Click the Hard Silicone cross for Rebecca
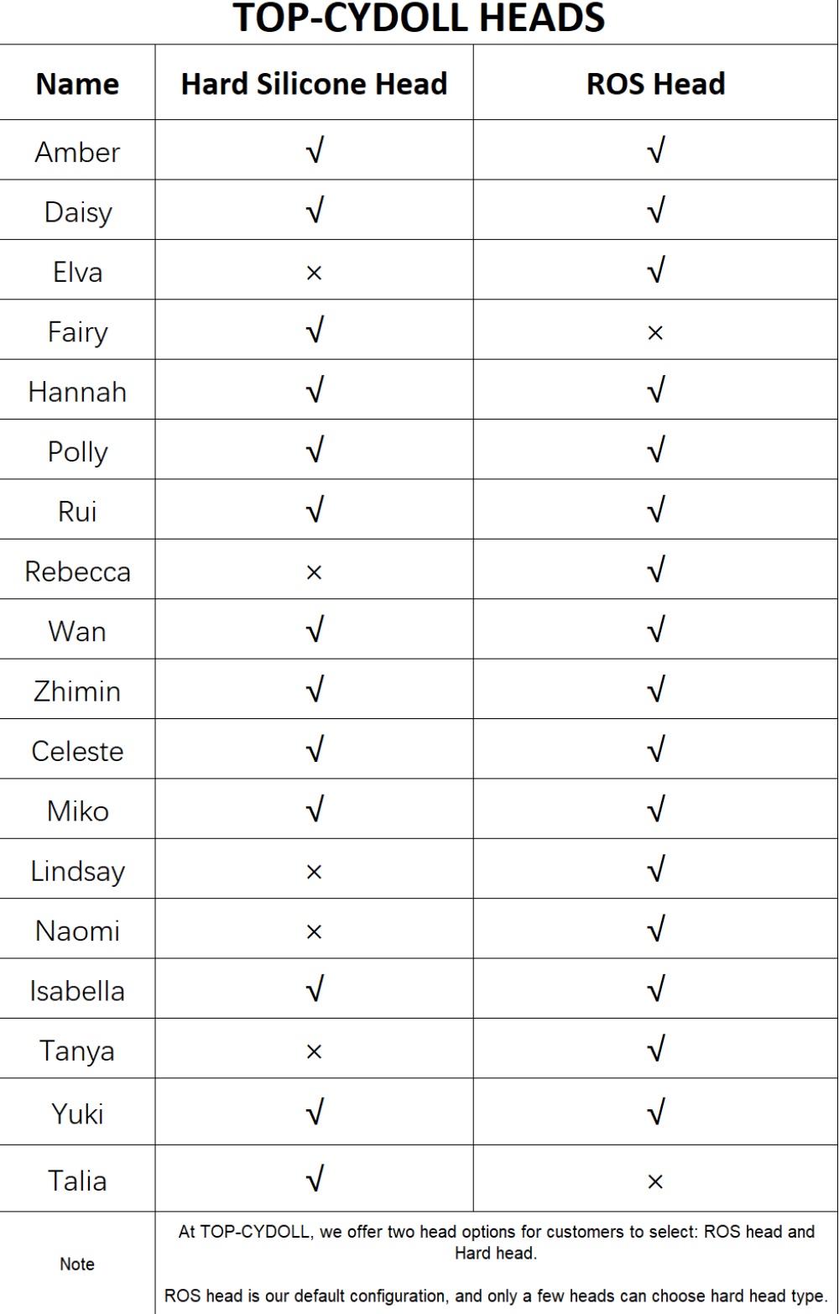 315,572
